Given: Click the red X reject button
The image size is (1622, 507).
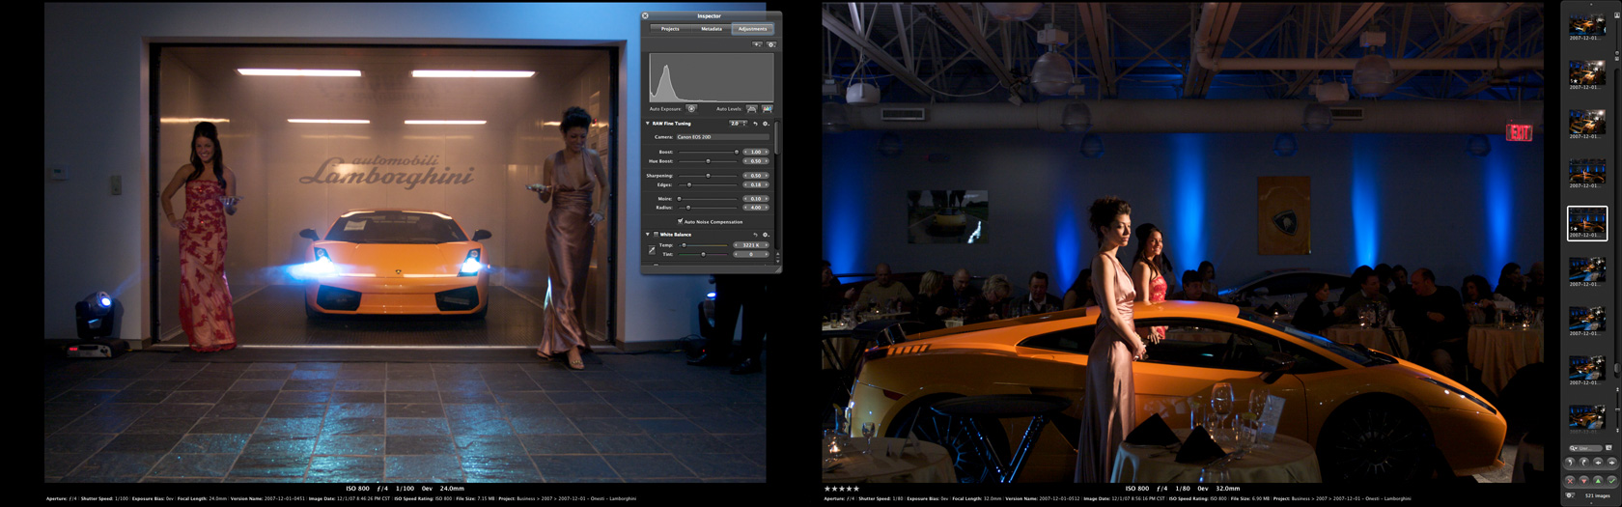Looking at the screenshot, I should coord(1570,481).
